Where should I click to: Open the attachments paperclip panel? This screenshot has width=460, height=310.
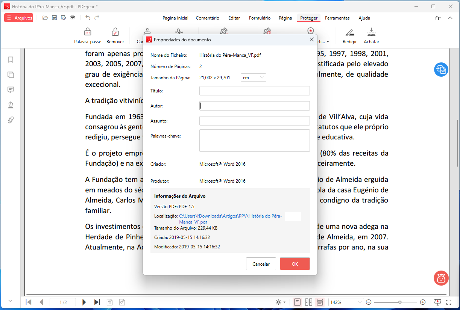(x=11, y=120)
